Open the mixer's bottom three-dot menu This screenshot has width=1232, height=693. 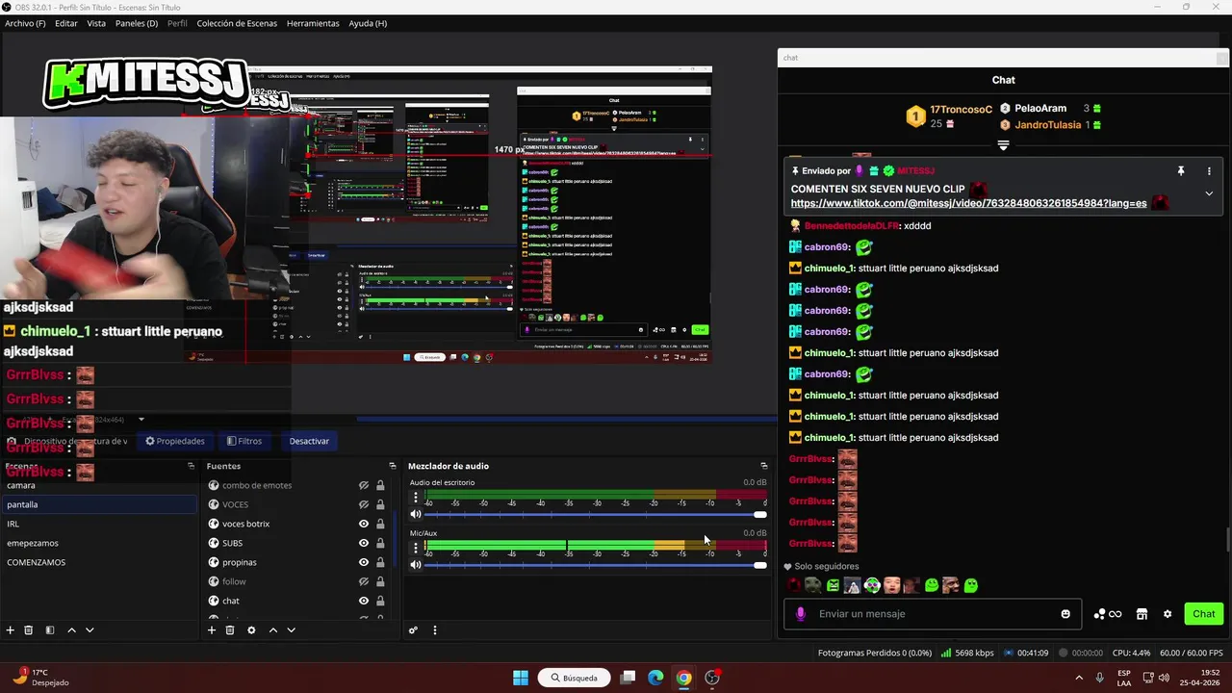(x=434, y=630)
